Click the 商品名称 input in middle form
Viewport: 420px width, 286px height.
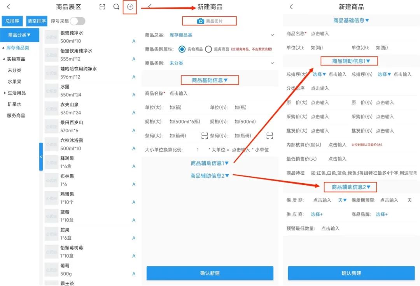click(179, 93)
